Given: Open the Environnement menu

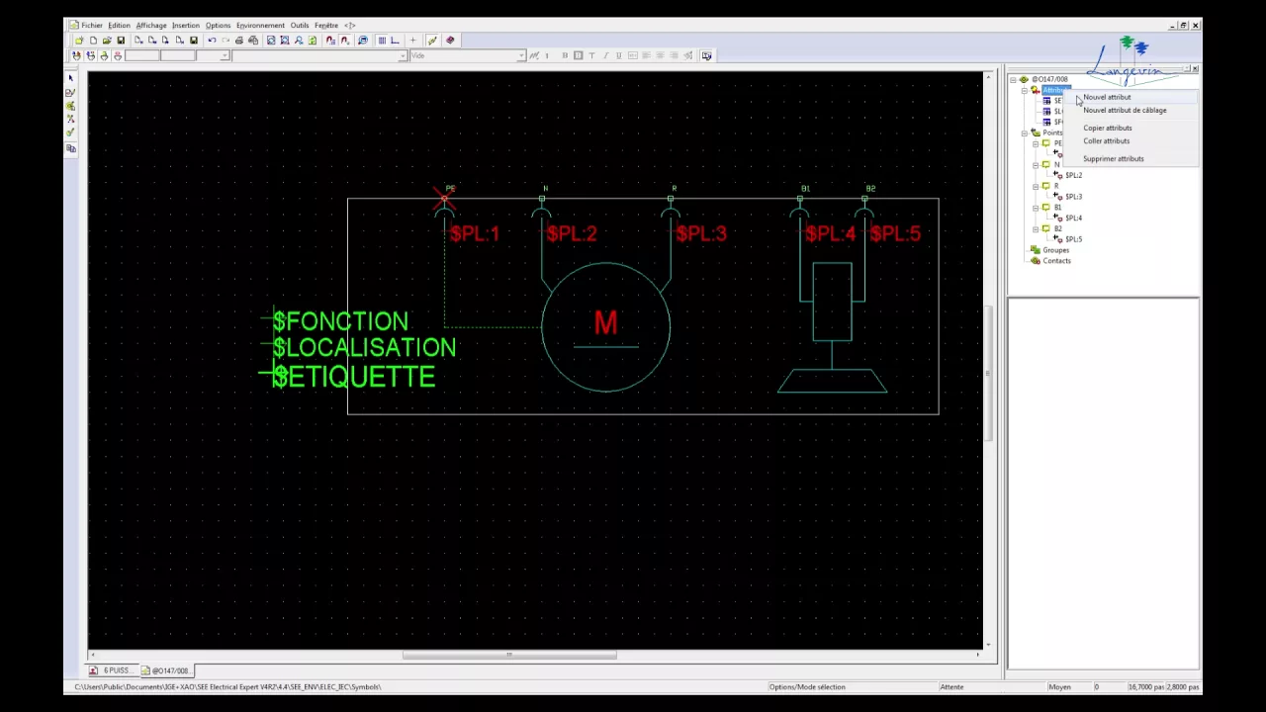Looking at the screenshot, I should click(x=260, y=25).
